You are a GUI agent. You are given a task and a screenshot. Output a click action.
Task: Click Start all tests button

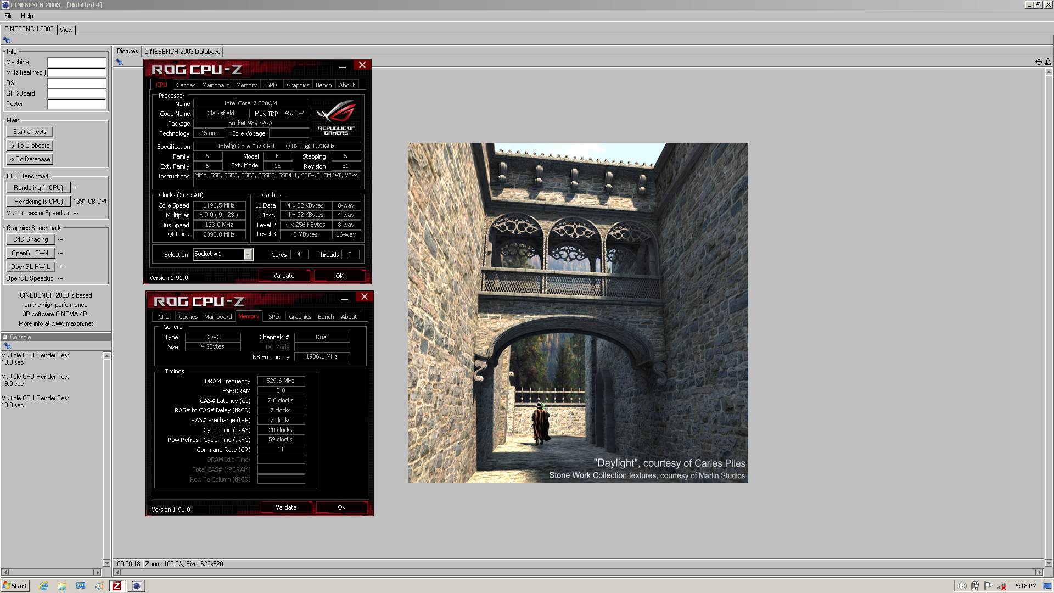(30, 132)
